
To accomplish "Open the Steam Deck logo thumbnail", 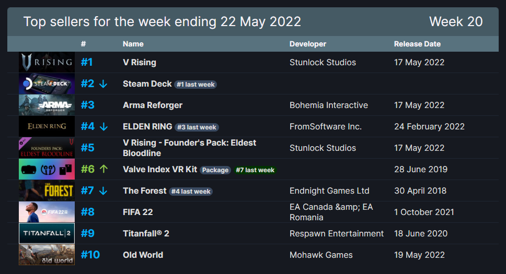I will [x=47, y=84].
